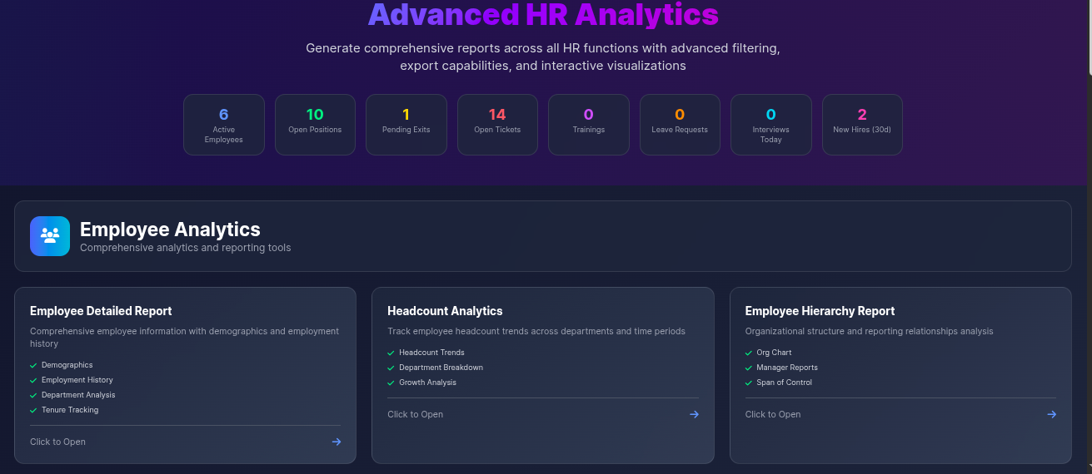Screen dimensions: 1092x474
Task: Click the Tenure Tracking checkmark icon
Action: (33, 410)
